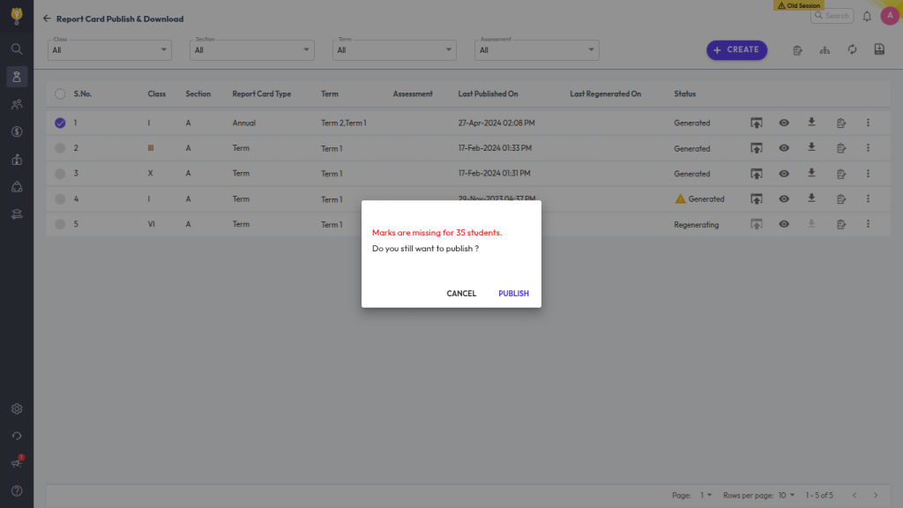Click the settings gear in the sidebar
The height and width of the screenshot is (508, 903).
tap(17, 409)
